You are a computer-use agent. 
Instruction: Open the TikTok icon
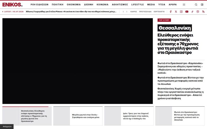coord(192,11)
